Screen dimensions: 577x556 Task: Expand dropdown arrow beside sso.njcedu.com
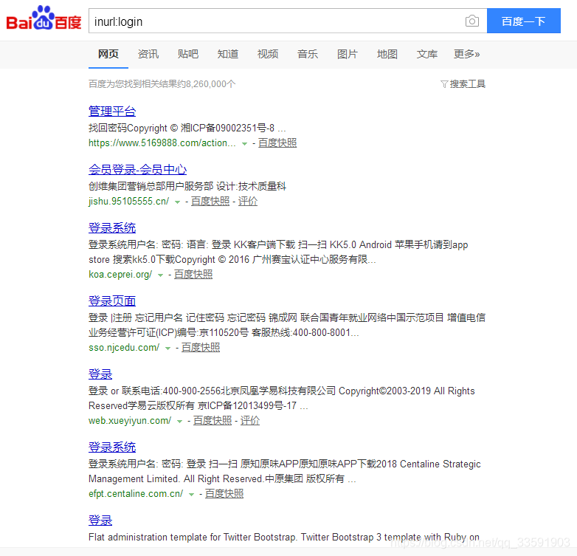click(167, 349)
